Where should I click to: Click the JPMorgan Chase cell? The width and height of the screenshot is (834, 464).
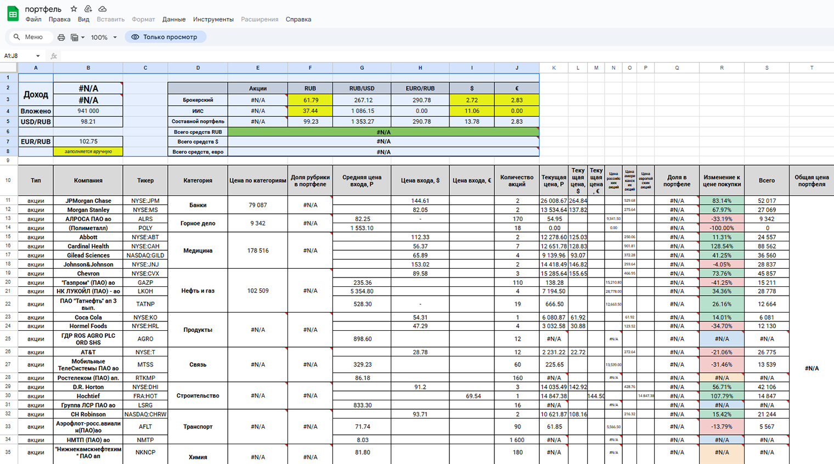88,201
